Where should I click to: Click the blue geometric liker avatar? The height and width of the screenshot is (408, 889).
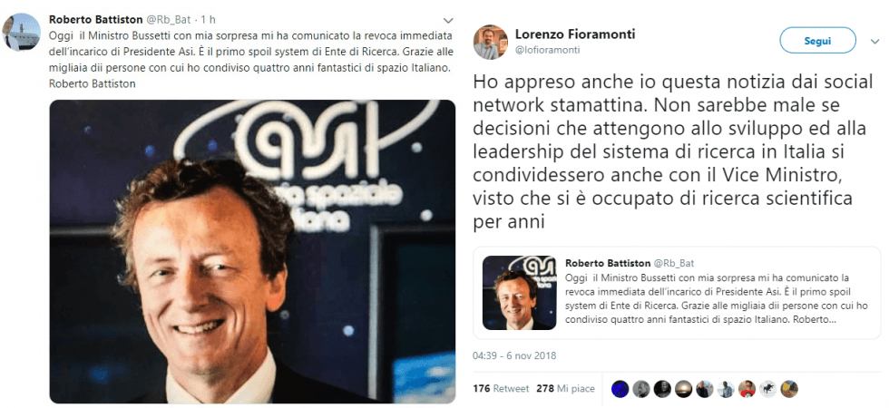pyautogui.click(x=620, y=389)
